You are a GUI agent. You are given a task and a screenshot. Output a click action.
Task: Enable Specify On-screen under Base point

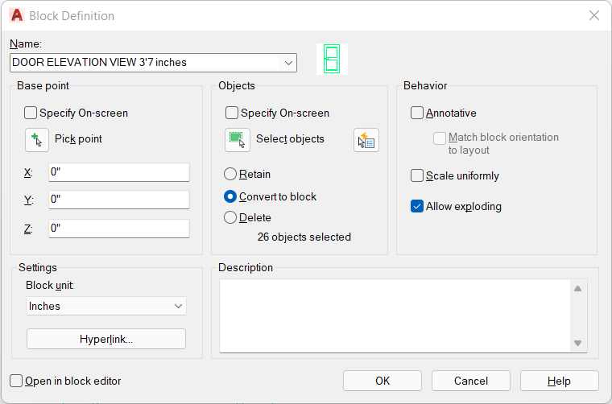point(31,113)
